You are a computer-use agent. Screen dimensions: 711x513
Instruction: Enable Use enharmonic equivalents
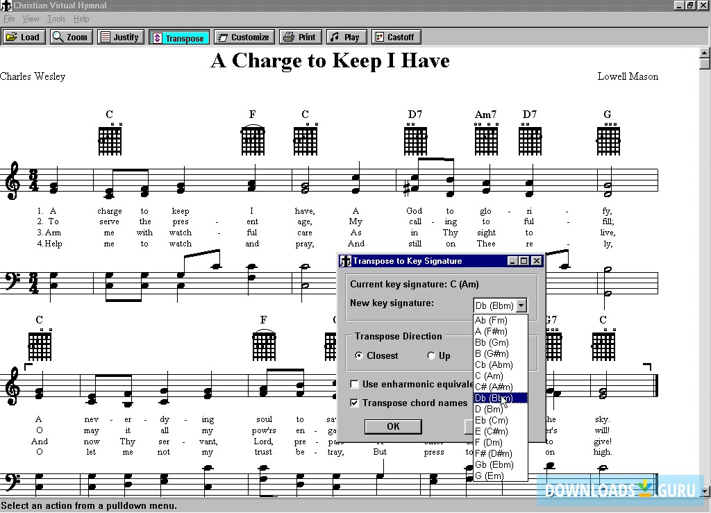(x=355, y=383)
